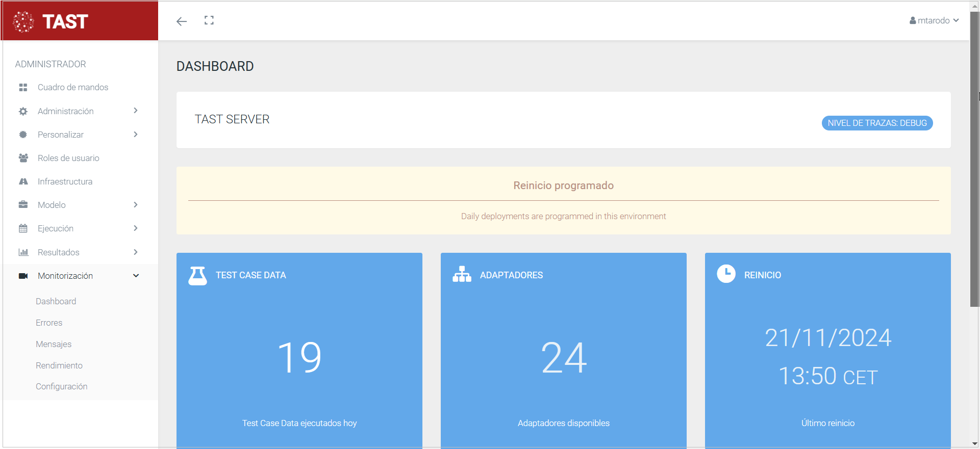Click the Nivel de Trazas: Debug badge

(x=877, y=123)
